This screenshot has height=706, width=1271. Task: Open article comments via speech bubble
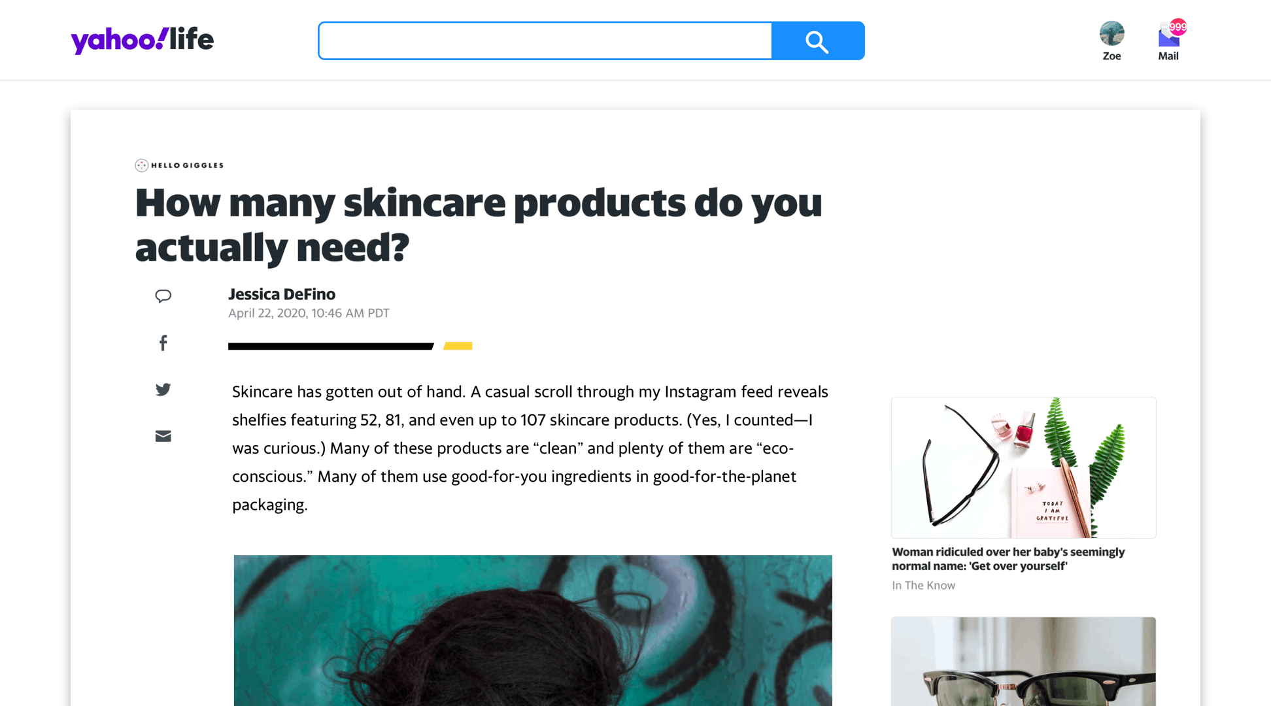click(163, 296)
